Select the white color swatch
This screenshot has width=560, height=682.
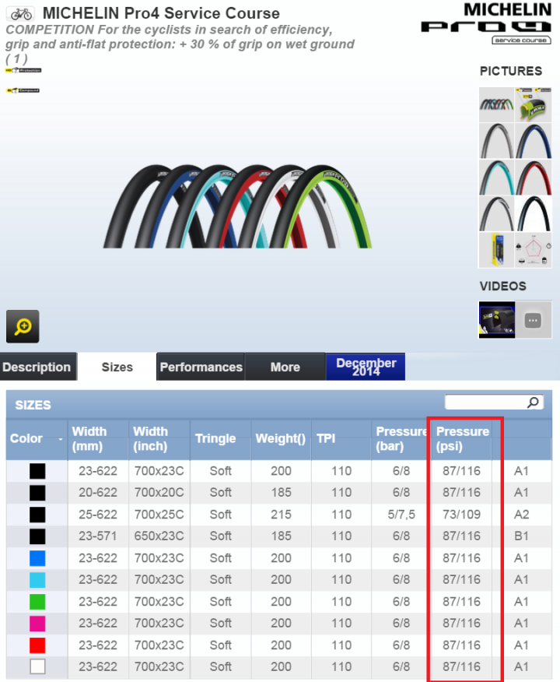37,666
